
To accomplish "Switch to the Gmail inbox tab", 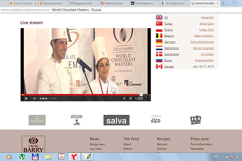I will 83,3.
